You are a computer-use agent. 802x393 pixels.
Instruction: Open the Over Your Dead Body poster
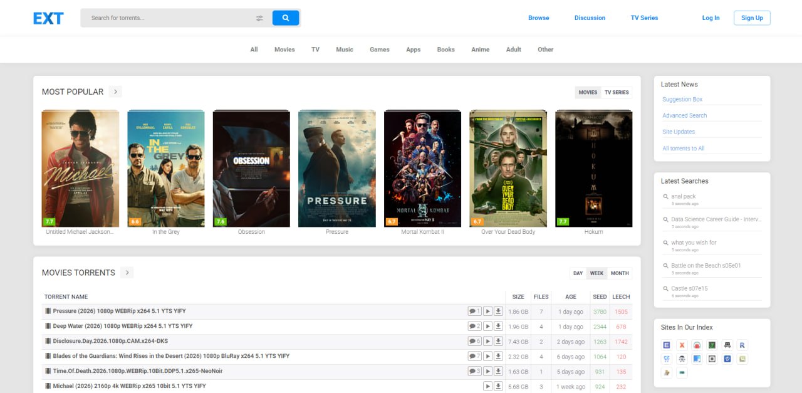[508, 169]
